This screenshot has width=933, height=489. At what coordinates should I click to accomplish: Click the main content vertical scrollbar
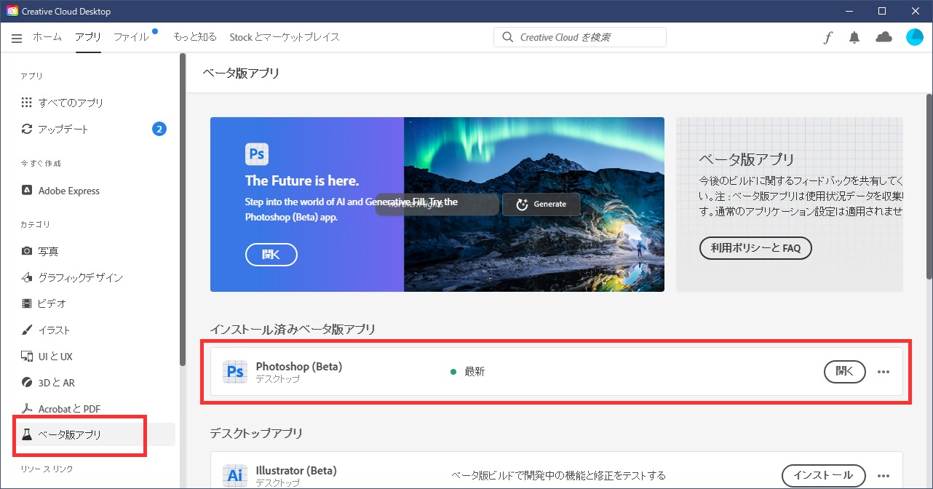point(929,186)
